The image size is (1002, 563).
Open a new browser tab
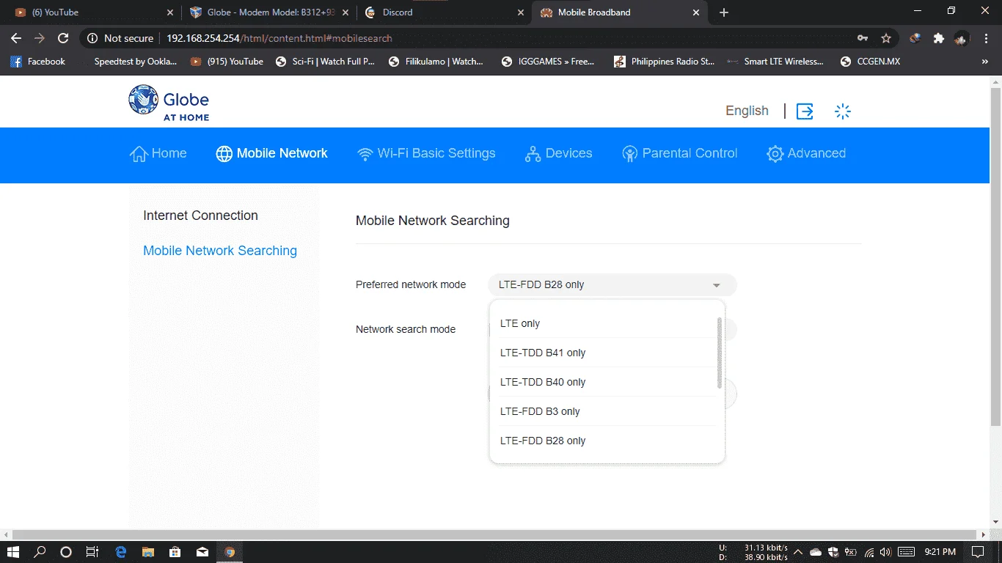(724, 12)
